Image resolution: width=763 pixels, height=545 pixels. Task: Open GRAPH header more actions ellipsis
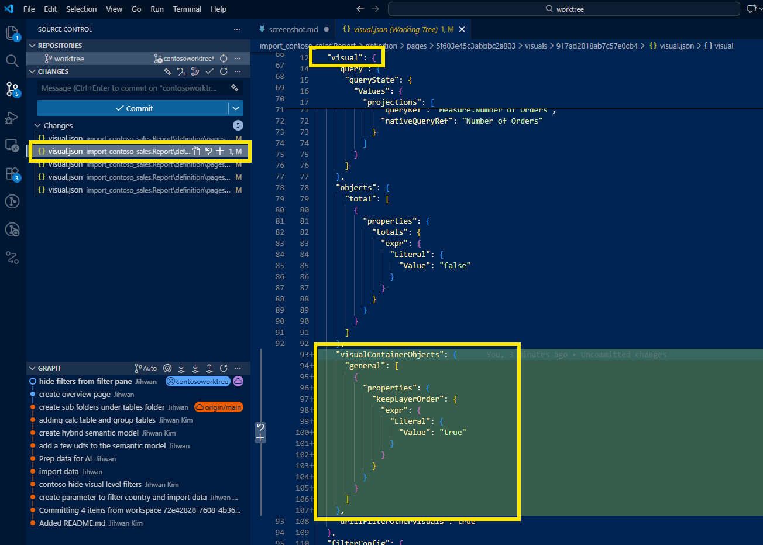(x=238, y=368)
